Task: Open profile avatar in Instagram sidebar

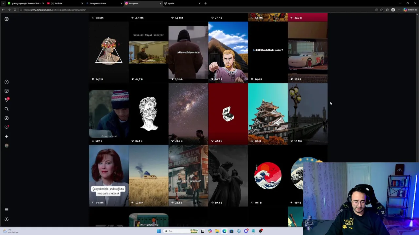Action: [7, 146]
